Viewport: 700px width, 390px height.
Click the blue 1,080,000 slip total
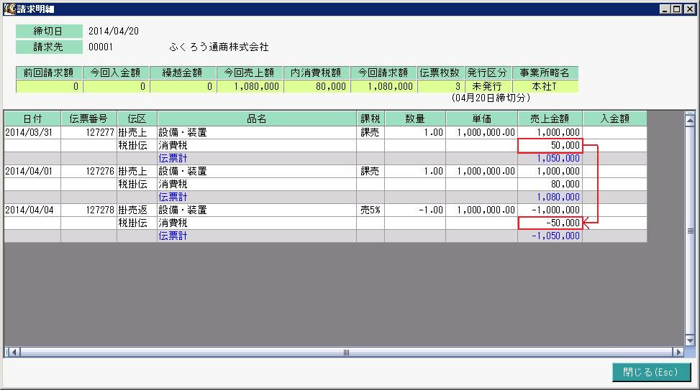click(550, 197)
